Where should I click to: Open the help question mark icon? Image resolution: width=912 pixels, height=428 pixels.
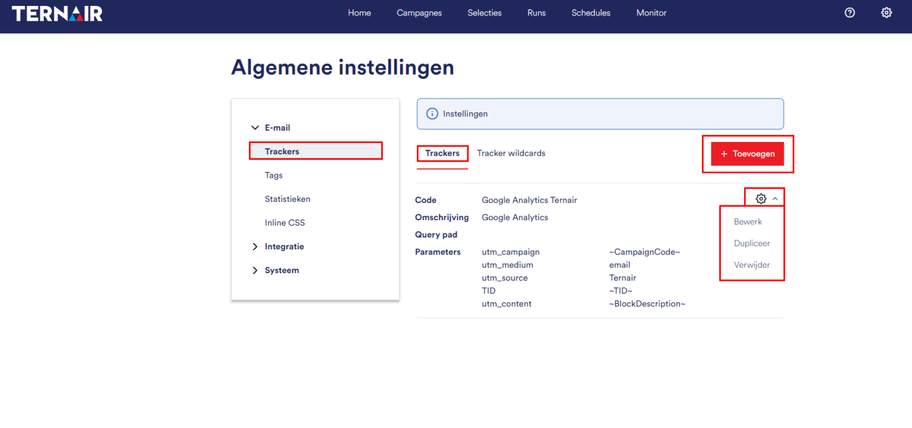coord(850,13)
